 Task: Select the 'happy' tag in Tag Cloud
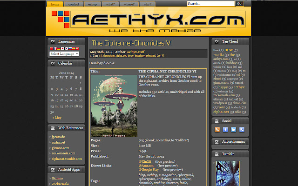[x=223, y=87]
